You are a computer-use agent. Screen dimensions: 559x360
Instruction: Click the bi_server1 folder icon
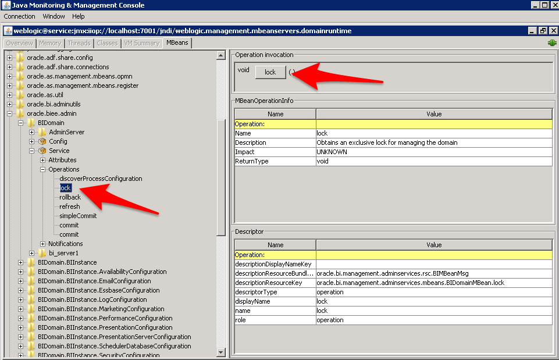42,253
